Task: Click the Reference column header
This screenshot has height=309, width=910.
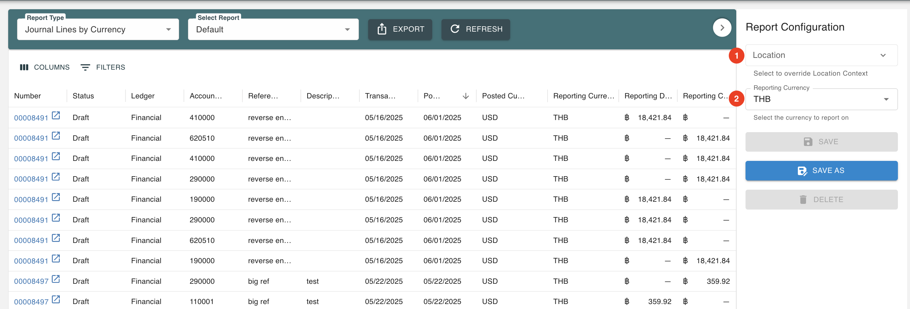Action: coord(263,96)
